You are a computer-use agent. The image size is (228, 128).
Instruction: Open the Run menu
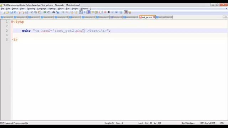click(68, 9)
